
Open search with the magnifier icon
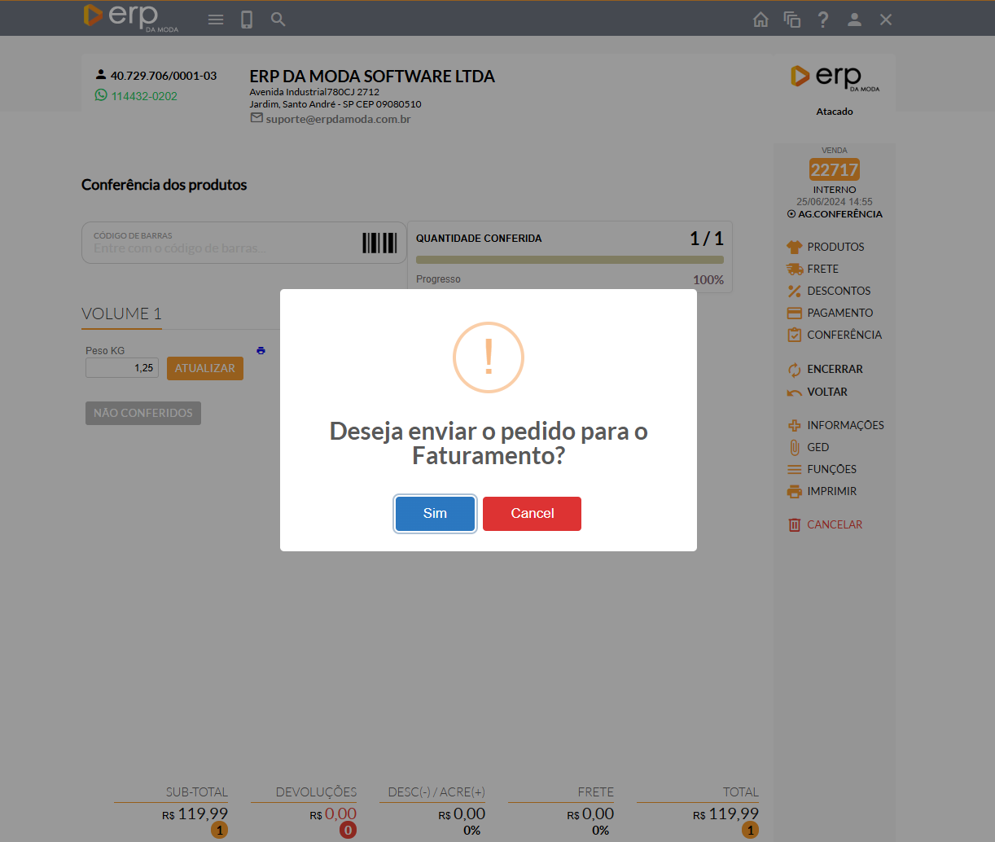278,20
